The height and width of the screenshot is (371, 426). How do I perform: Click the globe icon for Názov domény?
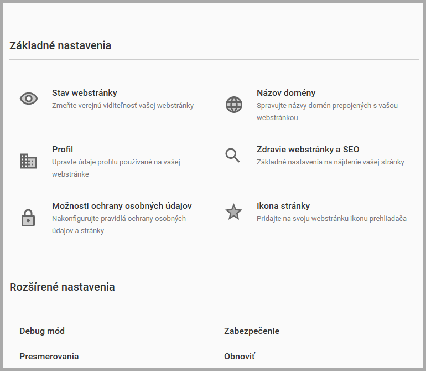[234, 104]
